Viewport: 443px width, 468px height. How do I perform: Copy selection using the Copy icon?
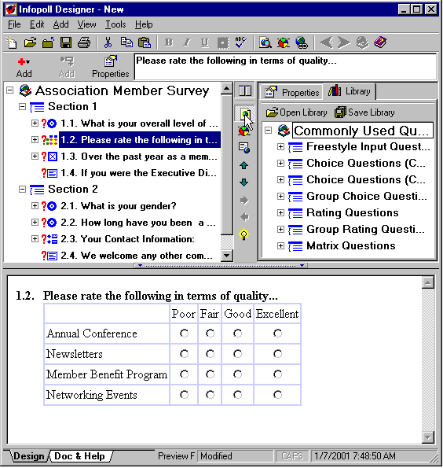click(x=126, y=42)
